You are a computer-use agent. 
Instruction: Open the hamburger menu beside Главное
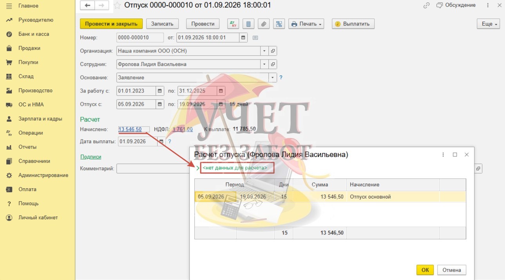(x=9, y=6)
